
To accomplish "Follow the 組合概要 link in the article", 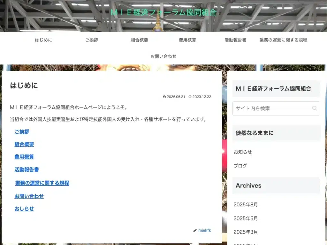I will tap(24, 145).
